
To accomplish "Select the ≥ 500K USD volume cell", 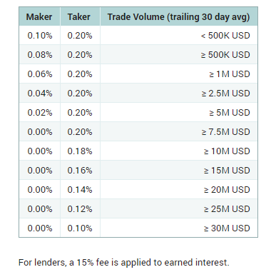I will coord(179,55).
